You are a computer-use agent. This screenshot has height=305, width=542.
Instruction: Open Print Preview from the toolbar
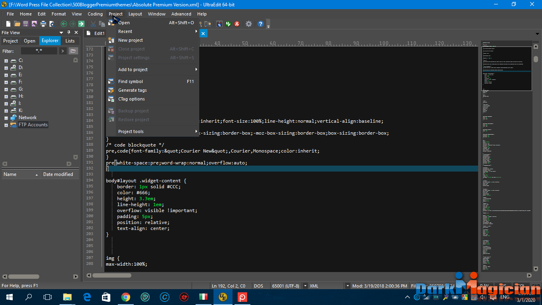(52, 24)
